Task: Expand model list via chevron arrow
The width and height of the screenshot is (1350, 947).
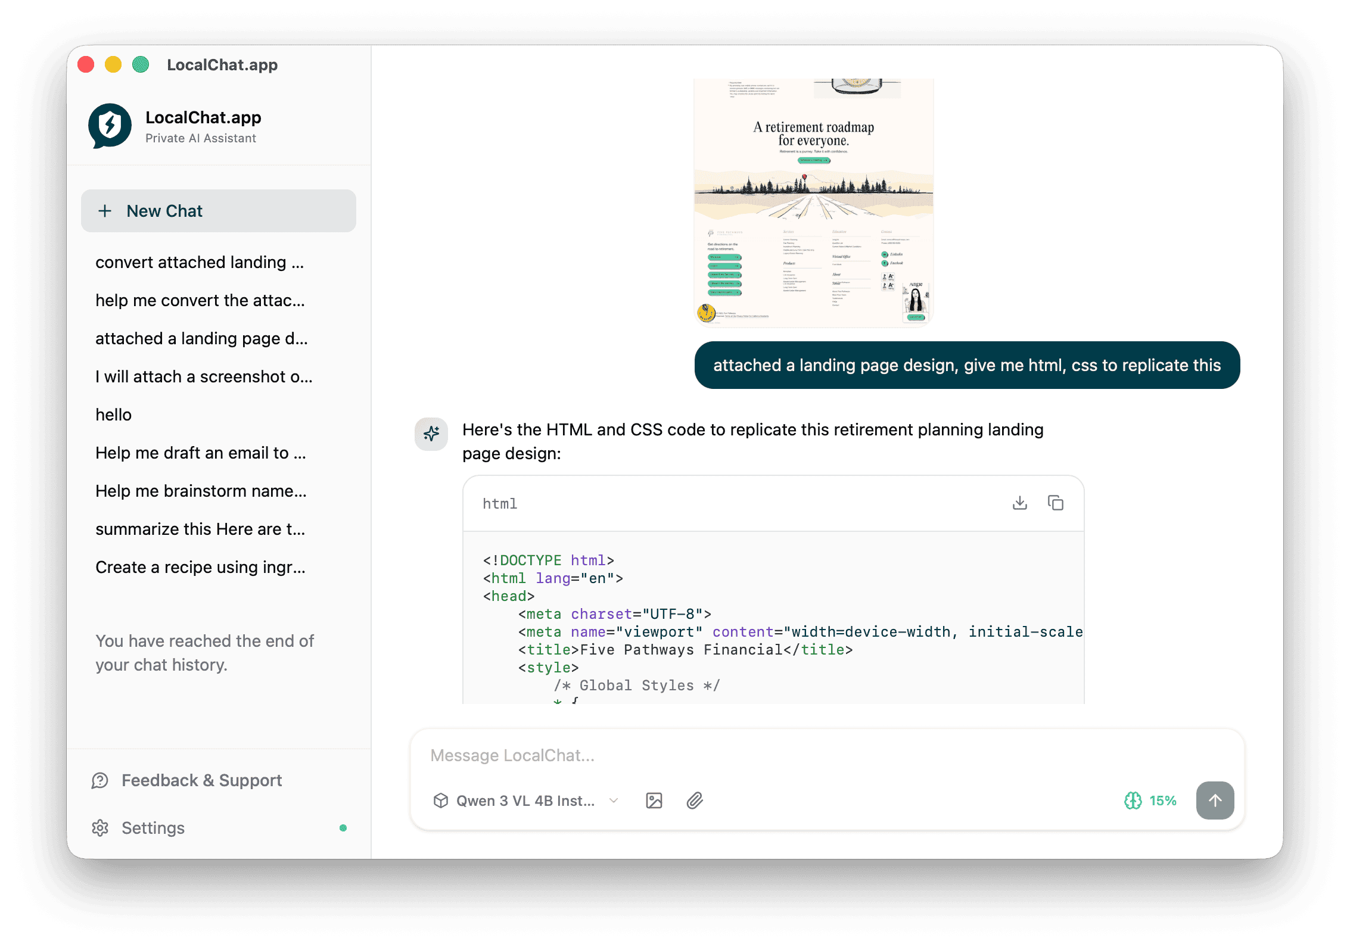Action: click(x=614, y=800)
